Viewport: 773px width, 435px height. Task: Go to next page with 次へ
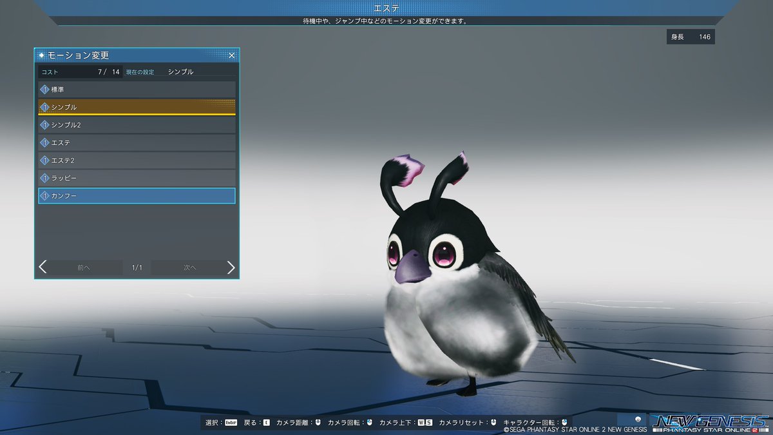189,267
